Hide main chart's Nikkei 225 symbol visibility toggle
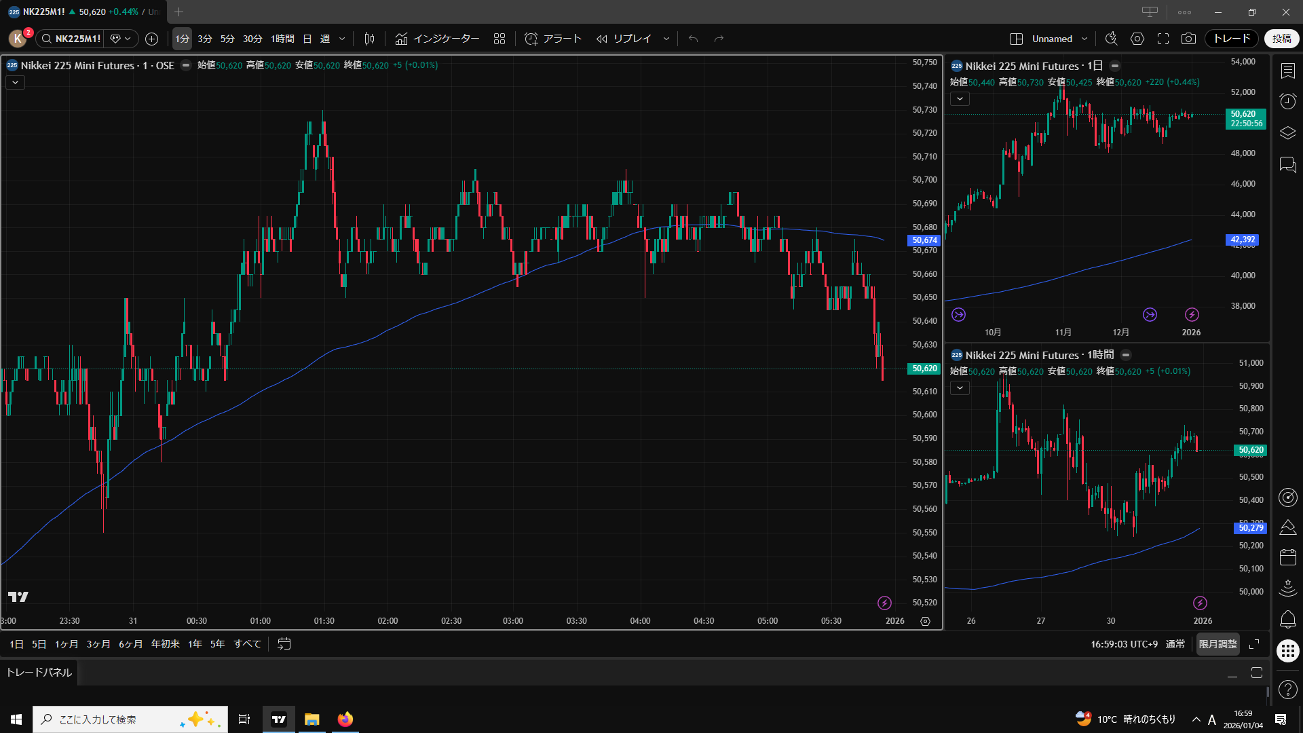This screenshot has height=733, width=1303. 185,65
